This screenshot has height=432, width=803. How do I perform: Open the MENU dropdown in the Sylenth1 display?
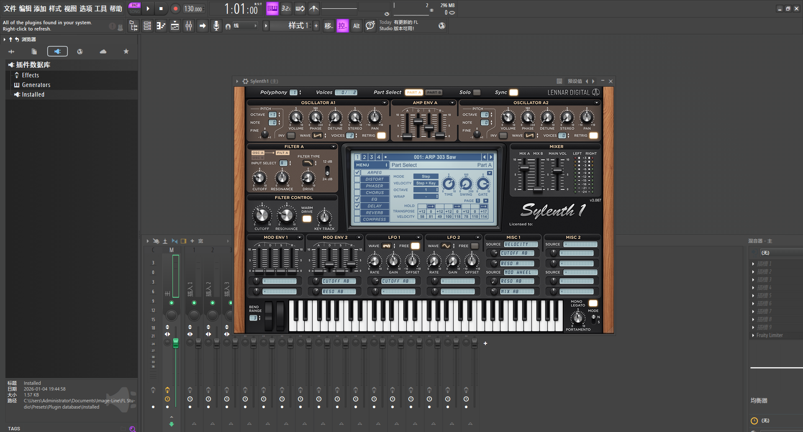(372, 165)
